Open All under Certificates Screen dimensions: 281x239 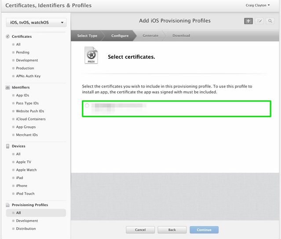pos(18,44)
